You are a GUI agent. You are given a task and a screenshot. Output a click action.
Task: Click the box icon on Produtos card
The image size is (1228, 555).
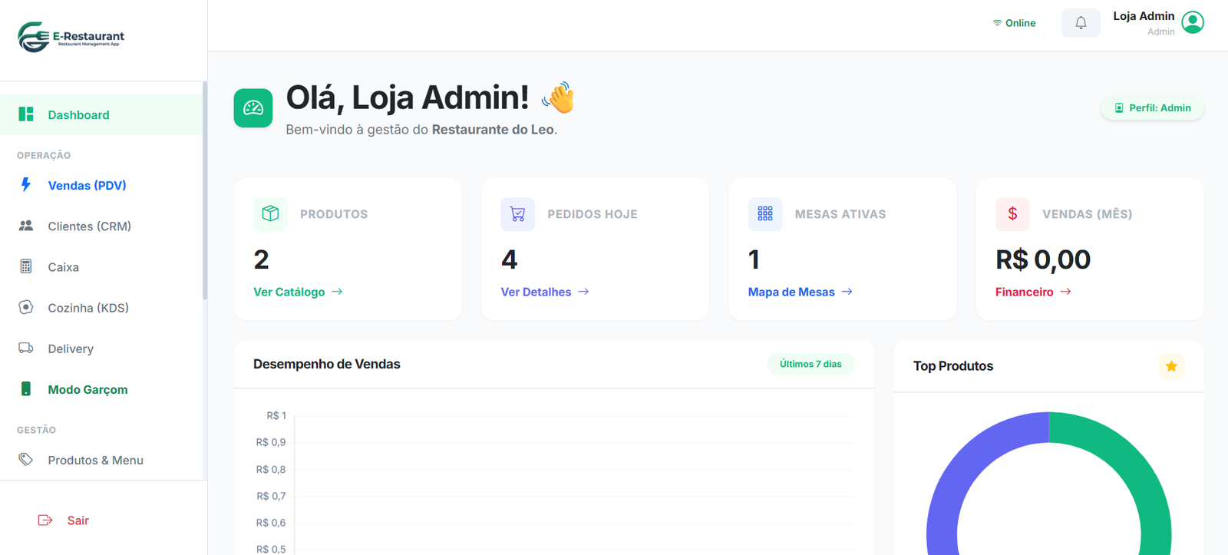tap(270, 213)
